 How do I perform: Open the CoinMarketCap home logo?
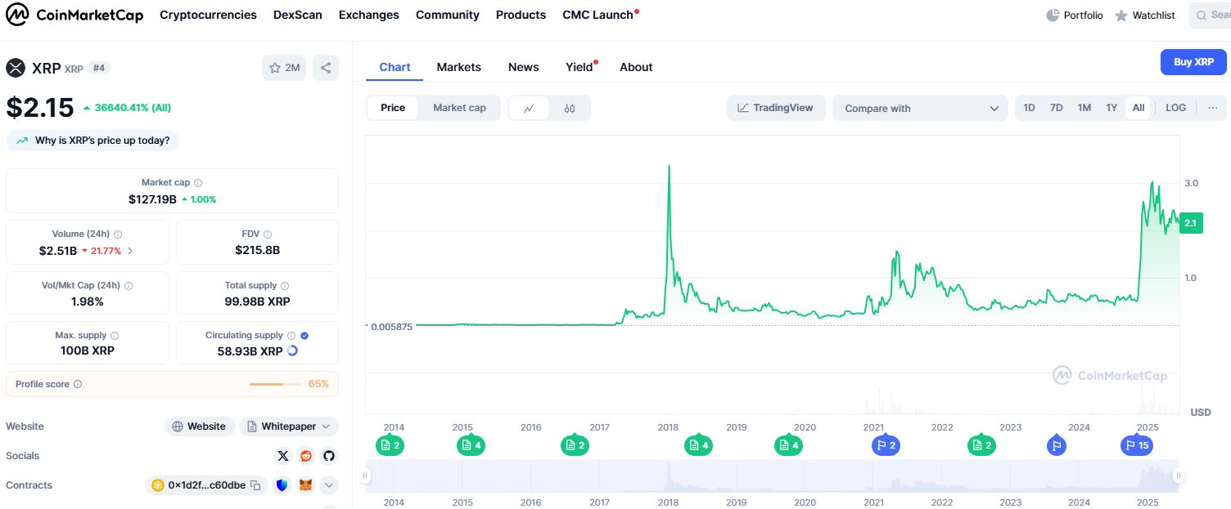click(74, 15)
